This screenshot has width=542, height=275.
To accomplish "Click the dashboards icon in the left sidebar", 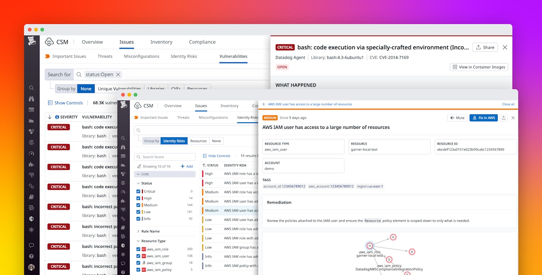I will [x=31, y=109].
